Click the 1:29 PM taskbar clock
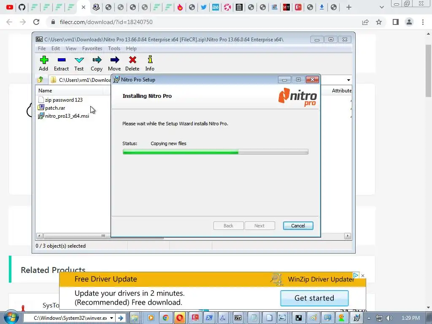The image size is (432, 324). pyautogui.click(x=410, y=318)
